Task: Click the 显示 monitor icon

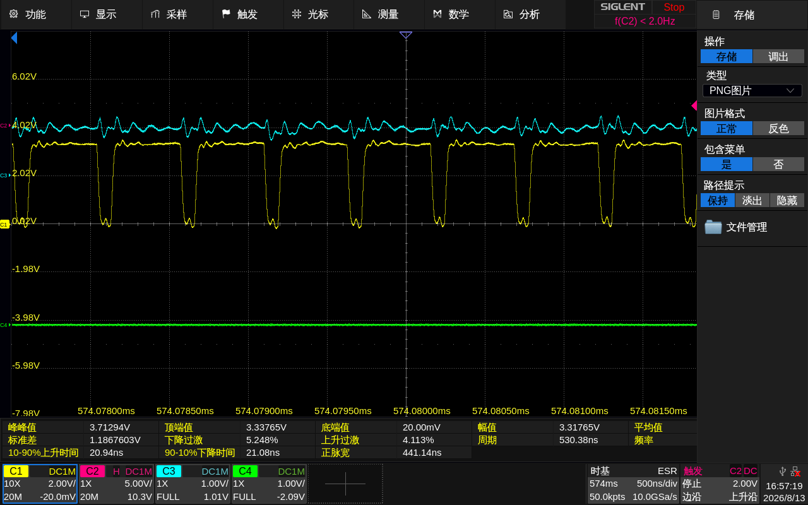Action: 84,14
